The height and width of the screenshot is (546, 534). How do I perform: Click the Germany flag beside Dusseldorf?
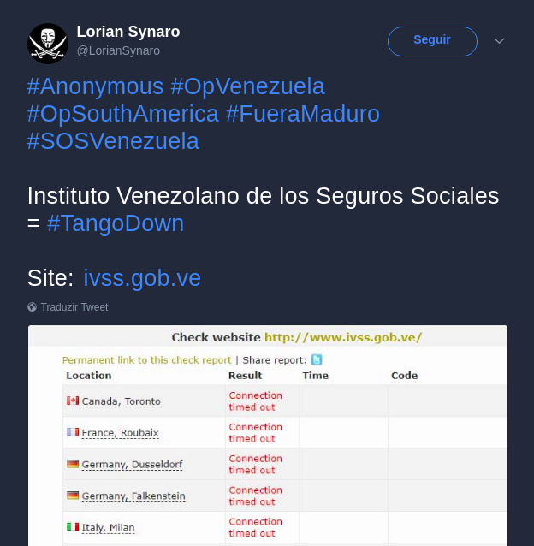pyautogui.click(x=73, y=464)
